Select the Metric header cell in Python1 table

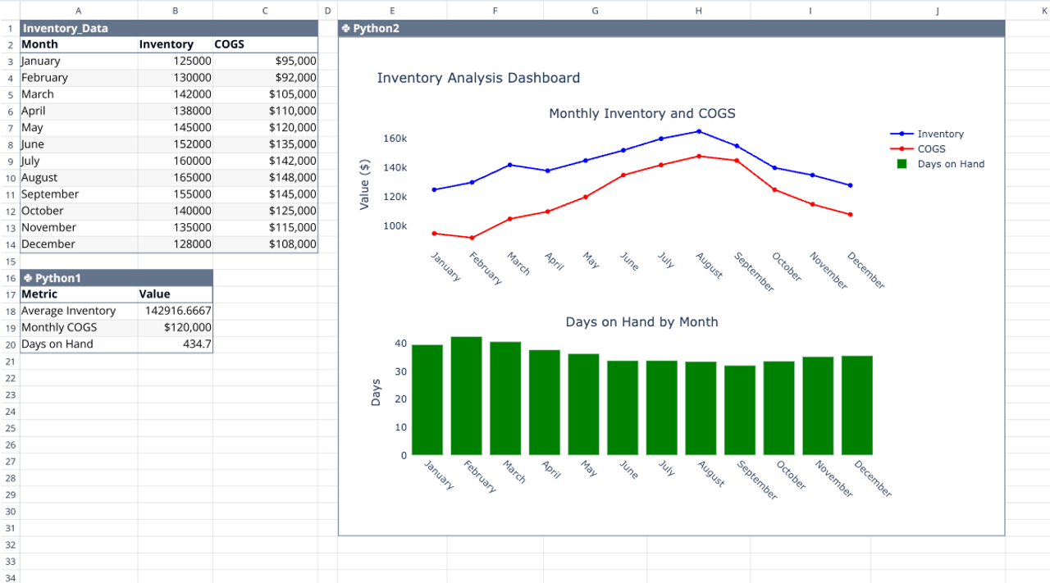pos(79,294)
